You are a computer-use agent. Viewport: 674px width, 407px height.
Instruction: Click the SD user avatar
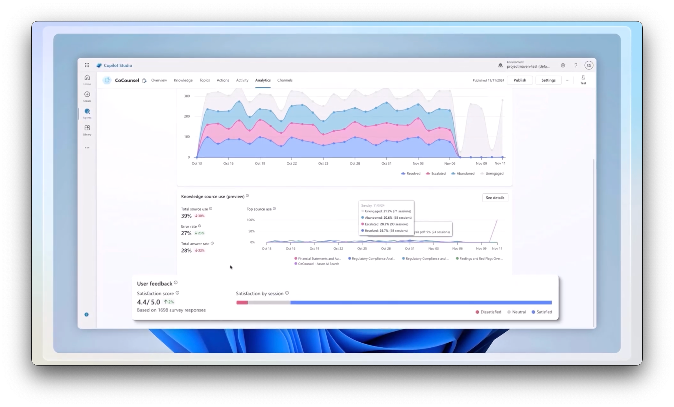pos(589,65)
